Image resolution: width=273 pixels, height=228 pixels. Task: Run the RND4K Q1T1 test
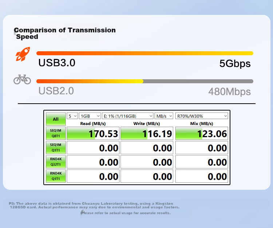click(x=56, y=176)
